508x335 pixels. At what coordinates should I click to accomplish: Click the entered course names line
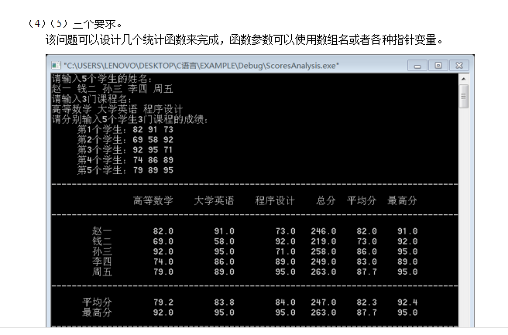tap(117, 109)
